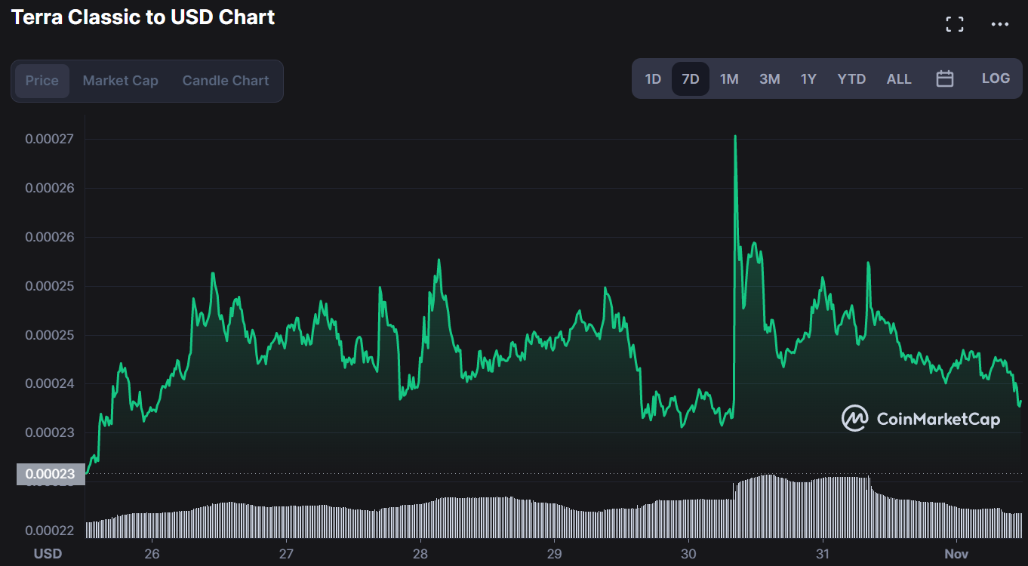Toggle the ALL time range

[899, 78]
